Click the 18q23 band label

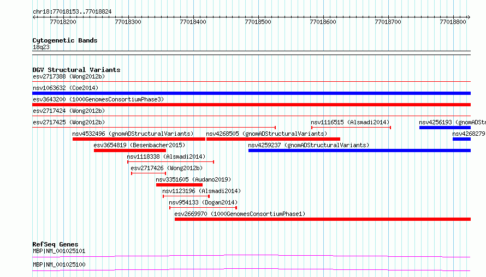41,47
